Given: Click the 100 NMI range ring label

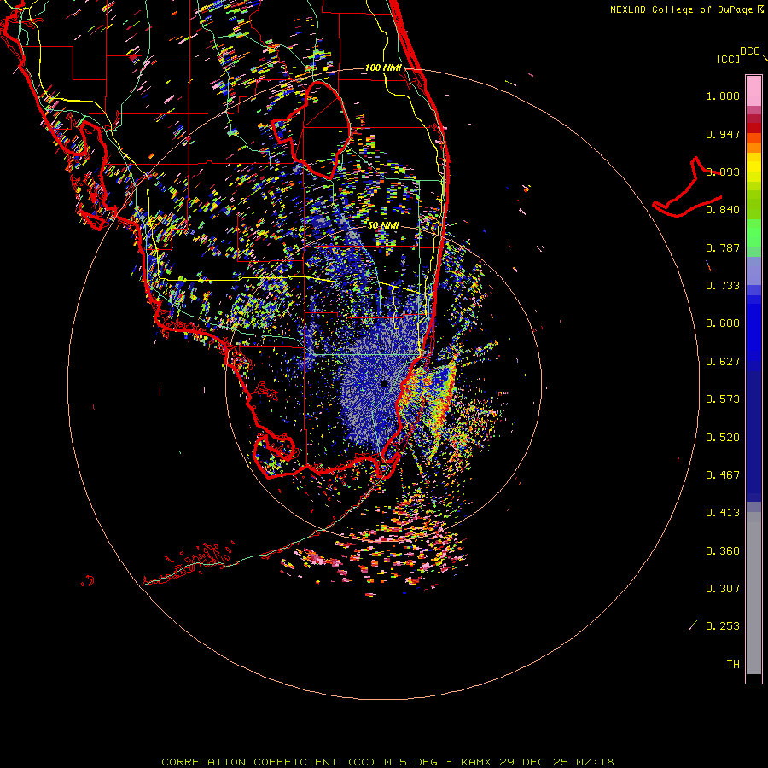Looking at the screenshot, I should pos(383,67).
